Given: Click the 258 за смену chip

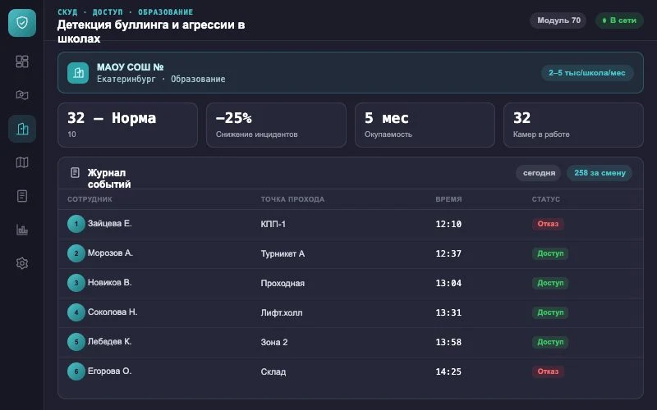Looking at the screenshot, I should (x=600, y=173).
